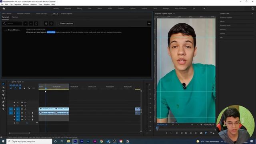Toggle sync lock for track A2
The image size is (256, 144).
click(x=22, y=116)
